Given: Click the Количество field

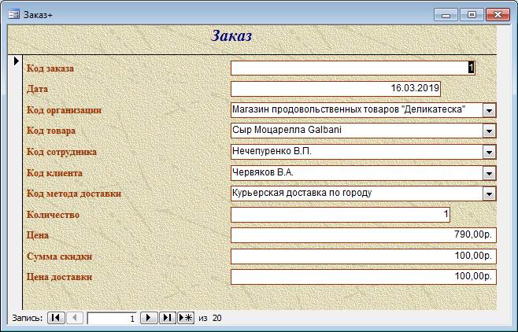Looking at the screenshot, I should [341, 214].
